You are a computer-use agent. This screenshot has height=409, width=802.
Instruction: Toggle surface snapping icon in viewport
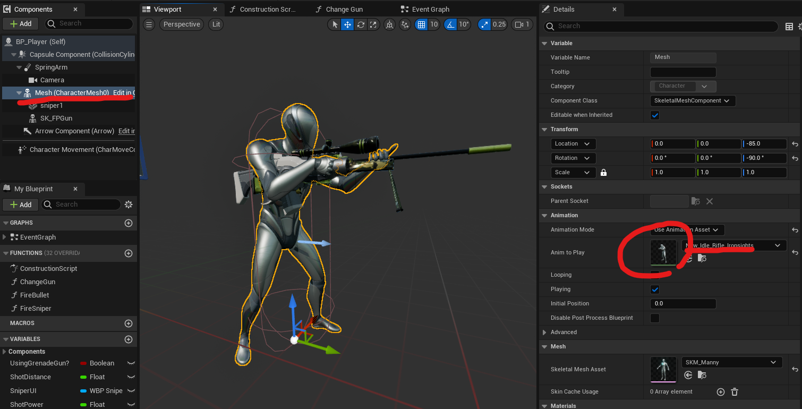click(405, 24)
